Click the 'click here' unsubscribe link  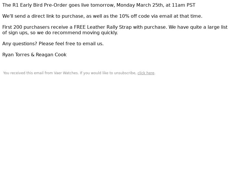pyautogui.click(x=146, y=73)
